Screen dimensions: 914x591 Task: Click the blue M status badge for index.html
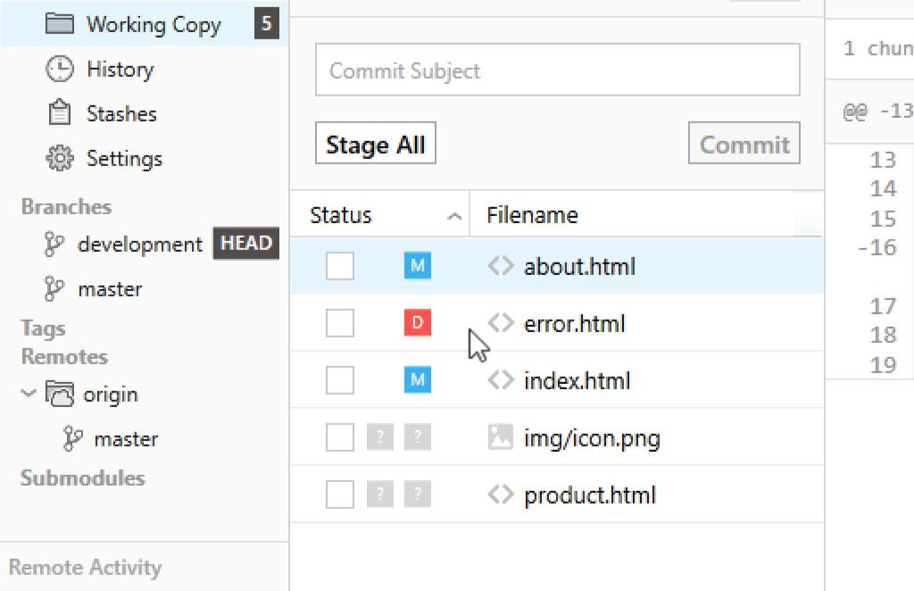(417, 380)
